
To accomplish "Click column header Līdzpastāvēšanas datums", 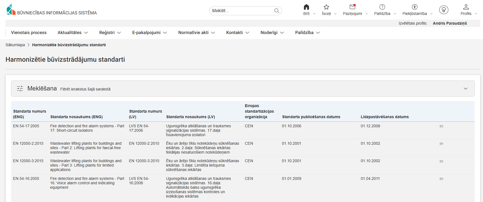I will [385, 117].
